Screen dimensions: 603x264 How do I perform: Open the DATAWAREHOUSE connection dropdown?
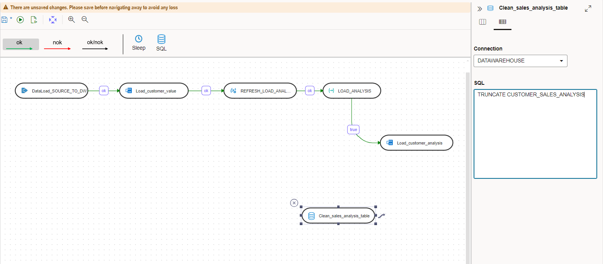coord(520,61)
